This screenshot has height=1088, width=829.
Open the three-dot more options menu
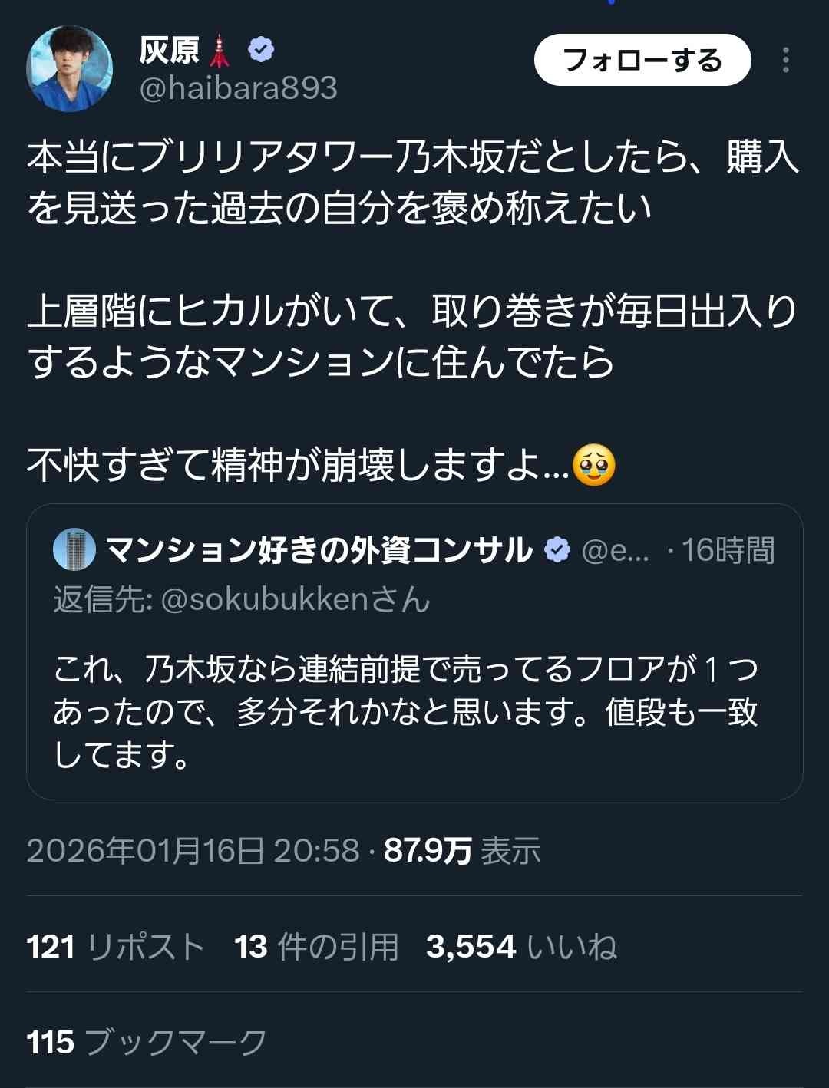tap(785, 61)
